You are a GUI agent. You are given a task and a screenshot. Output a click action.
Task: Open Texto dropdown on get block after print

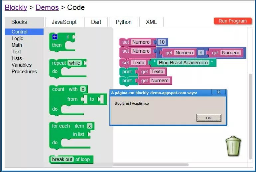click(x=157, y=72)
